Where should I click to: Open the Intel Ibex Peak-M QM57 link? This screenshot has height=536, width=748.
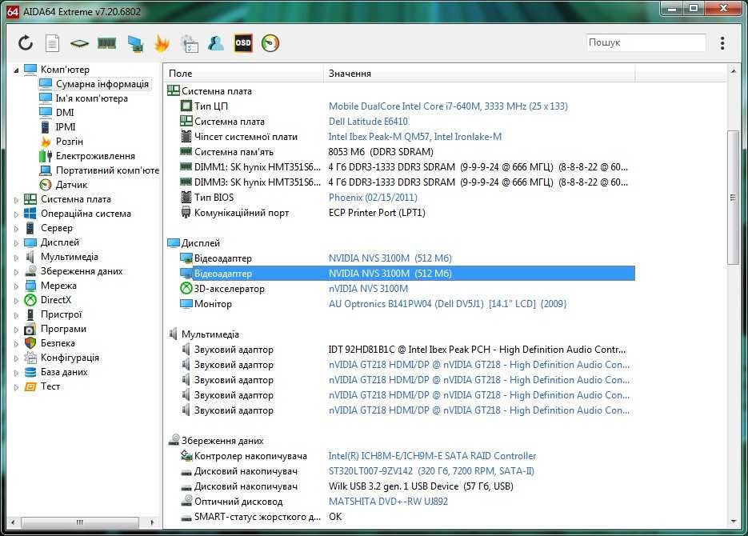tap(414, 137)
